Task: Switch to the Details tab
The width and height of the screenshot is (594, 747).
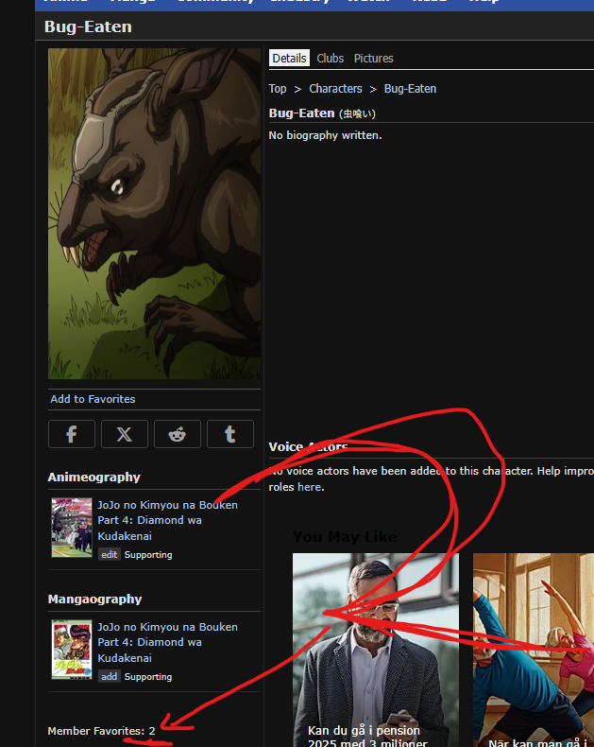Action: 289,58
